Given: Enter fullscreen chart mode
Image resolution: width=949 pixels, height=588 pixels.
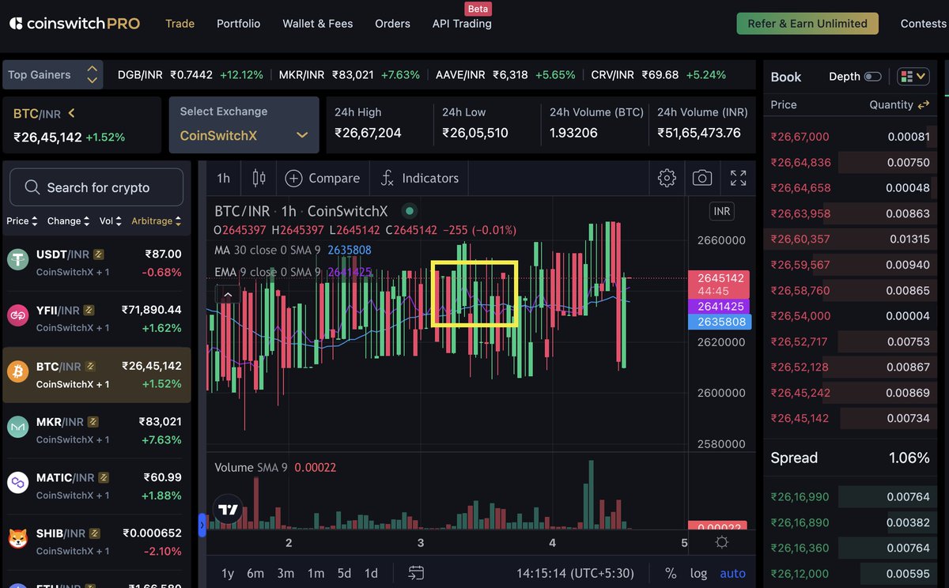Looking at the screenshot, I should (x=738, y=178).
